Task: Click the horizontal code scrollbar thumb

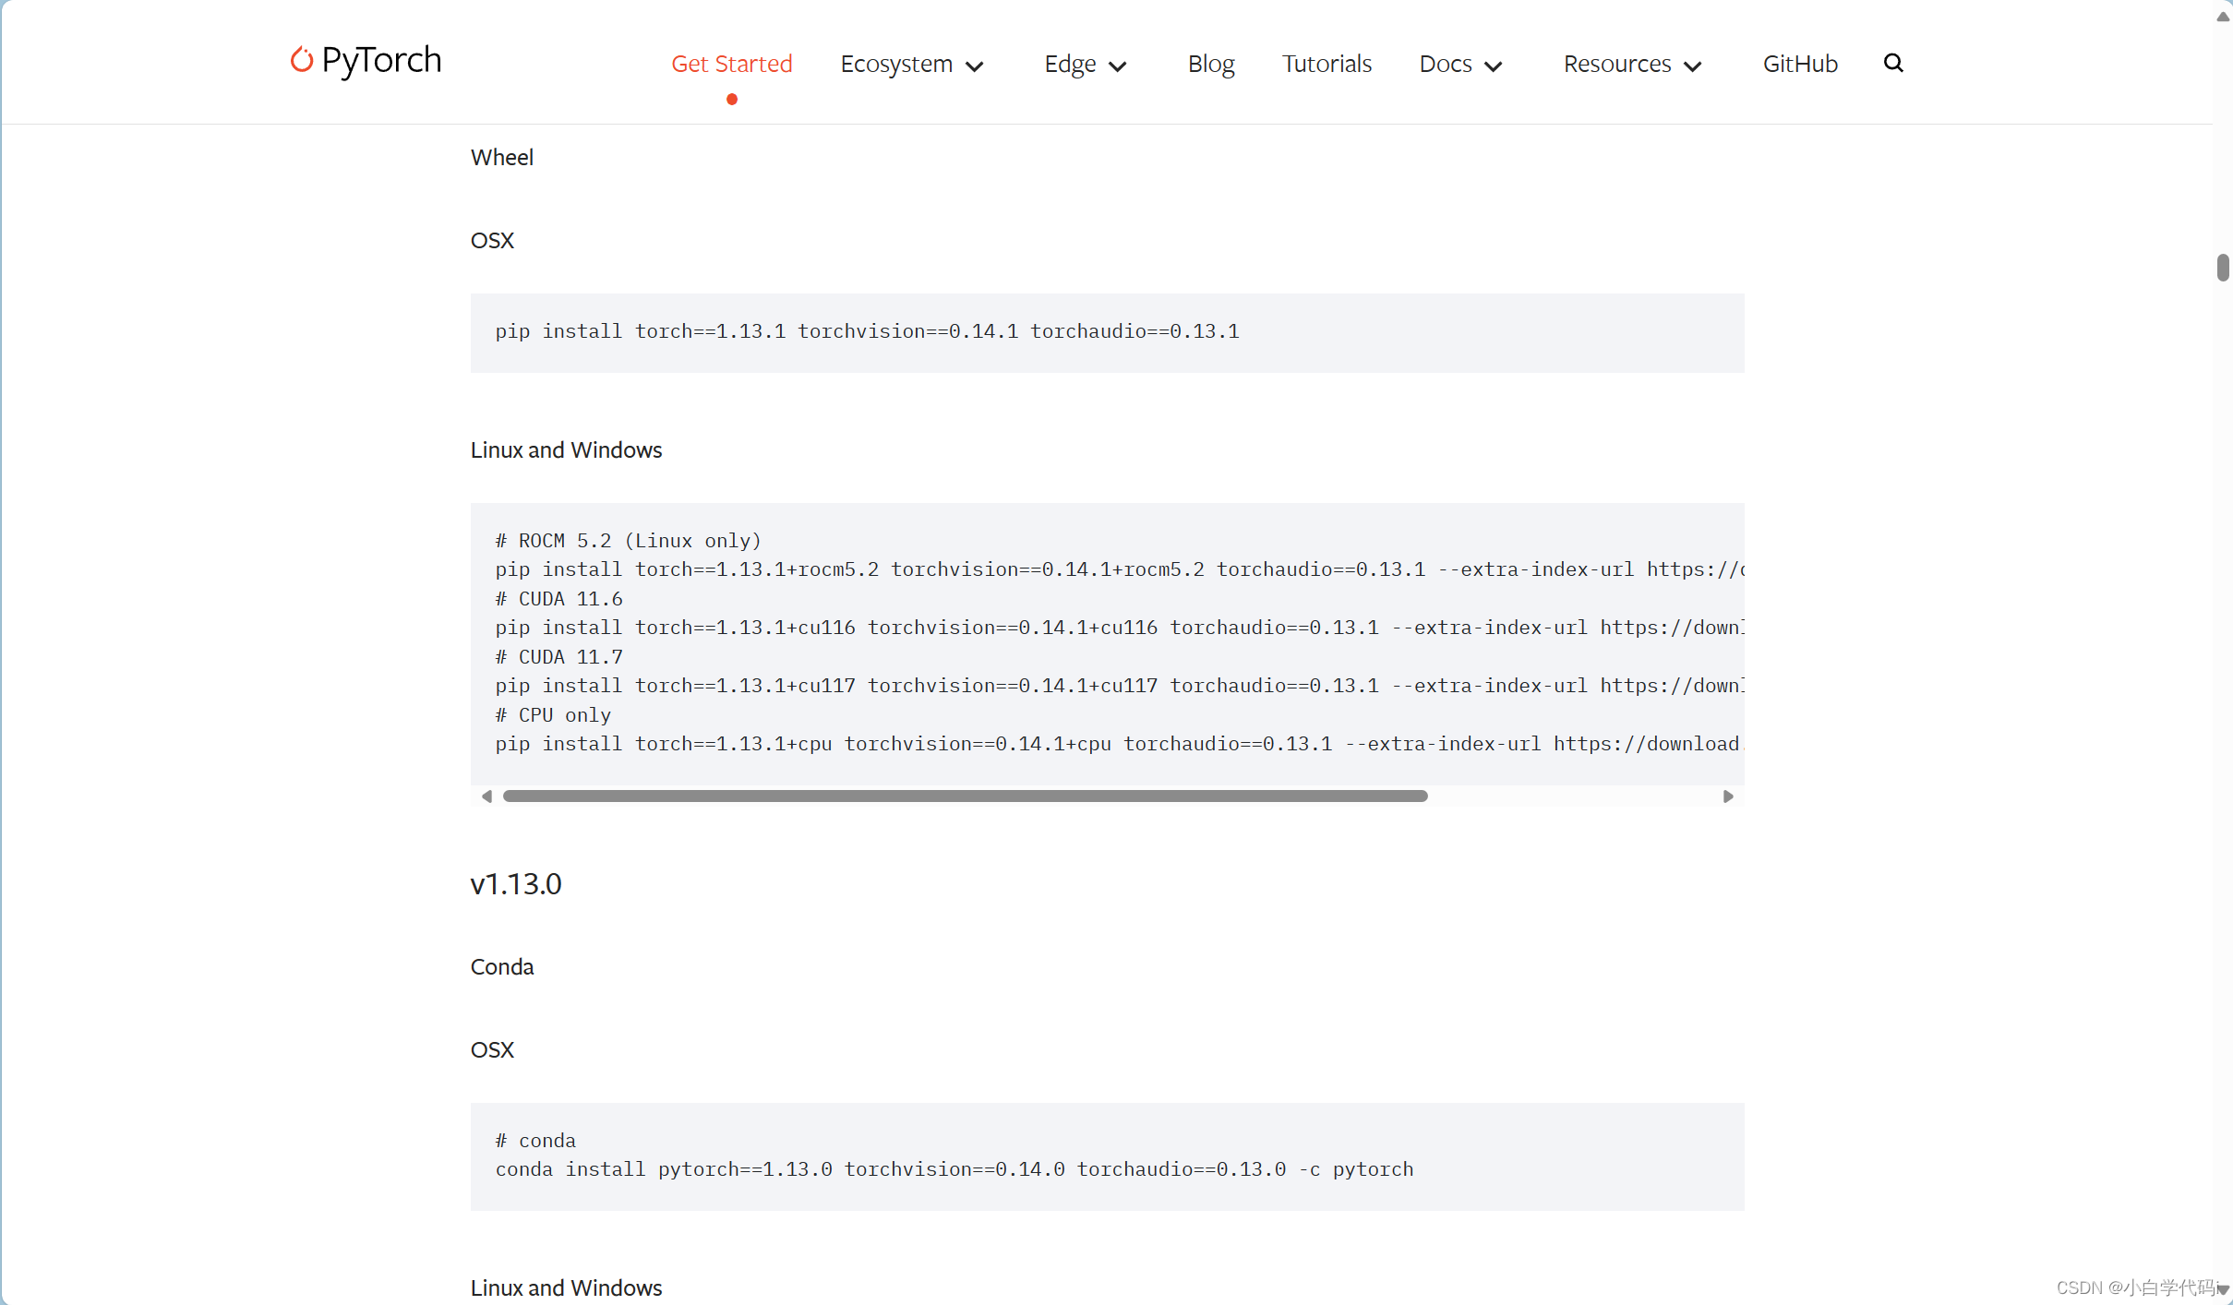Action: pos(965,795)
